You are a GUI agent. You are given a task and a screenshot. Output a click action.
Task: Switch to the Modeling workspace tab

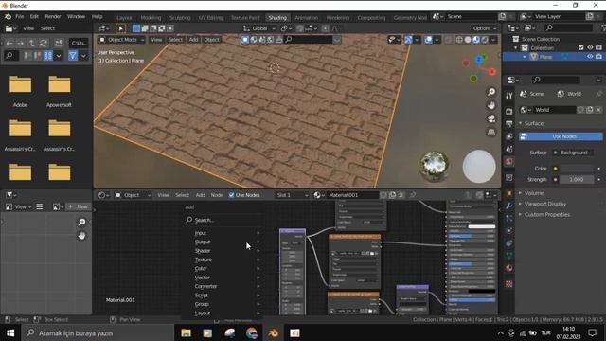point(151,18)
